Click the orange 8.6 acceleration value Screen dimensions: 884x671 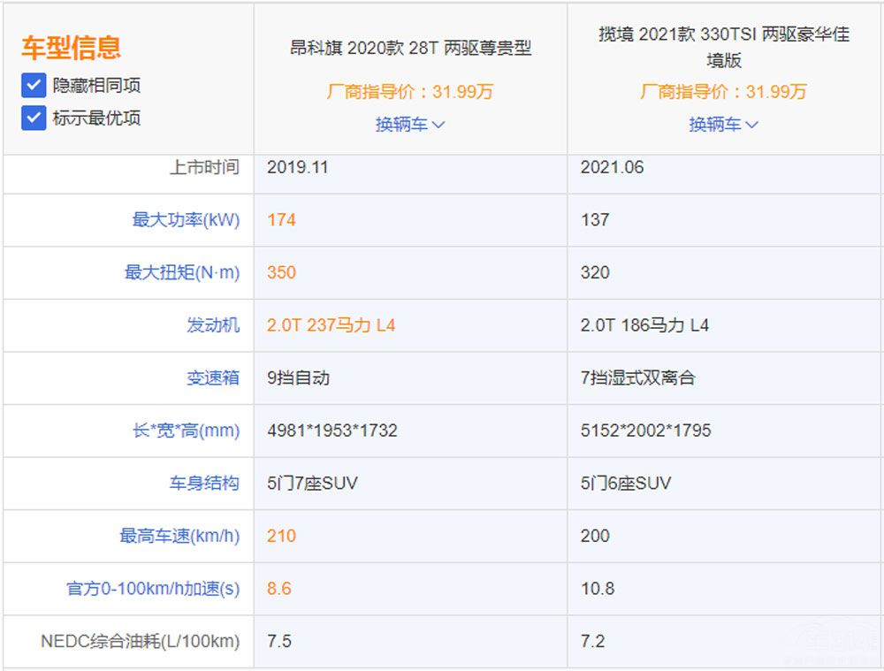coord(279,589)
